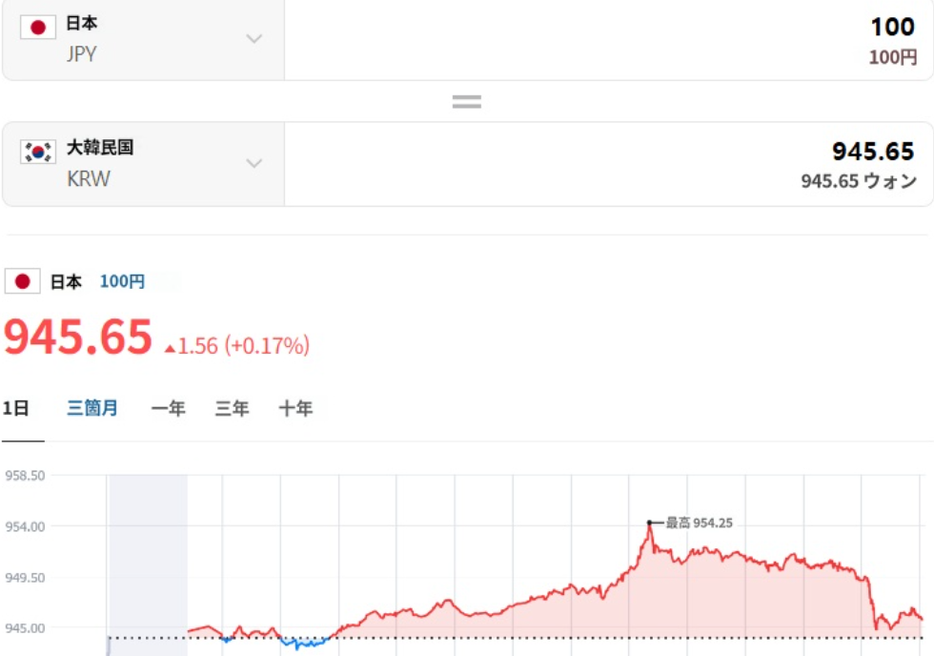Focus the KRW amount field showing 945.65
This screenshot has width=934, height=656.
(608, 163)
